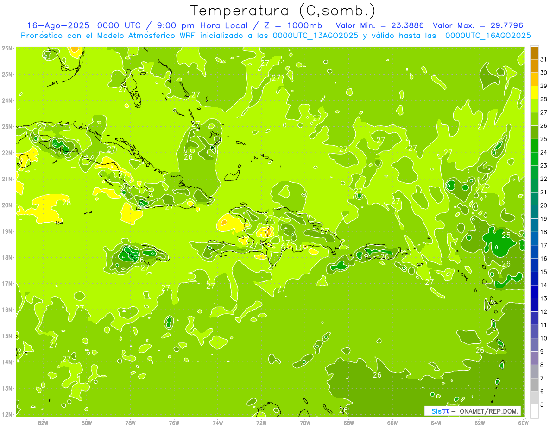Pick the legend swatch between 24 and 25

534,146
